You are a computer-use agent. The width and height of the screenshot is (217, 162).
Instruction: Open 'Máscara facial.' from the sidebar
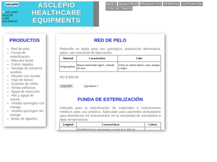pos(23,60)
